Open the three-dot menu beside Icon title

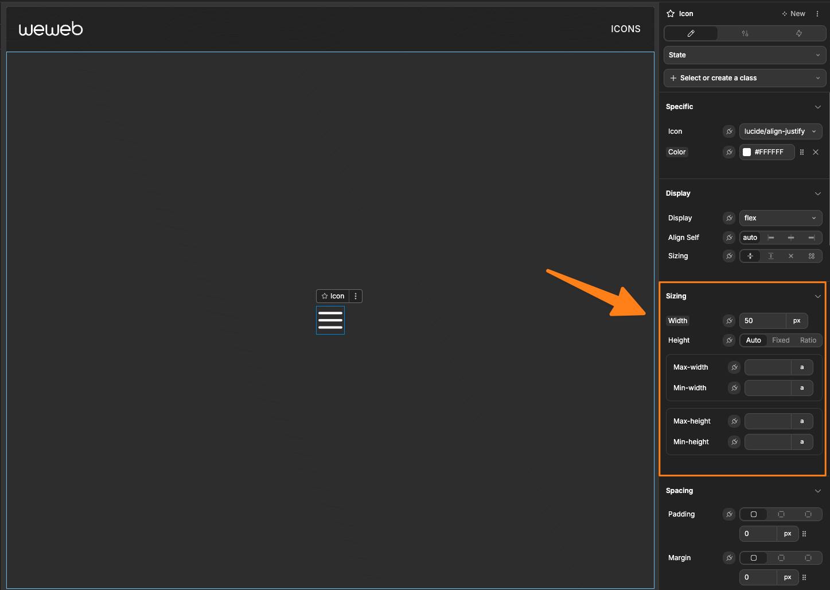(x=817, y=13)
